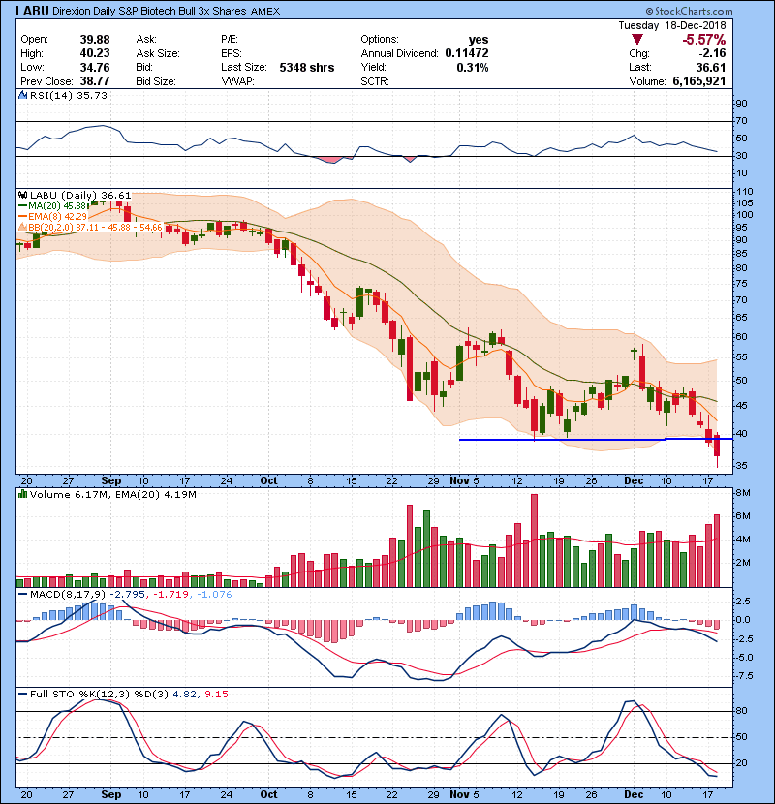The height and width of the screenshot is (804, 775).
Task: Click the tallest red volume bar in mid-November
Action: tap(534, 541)
